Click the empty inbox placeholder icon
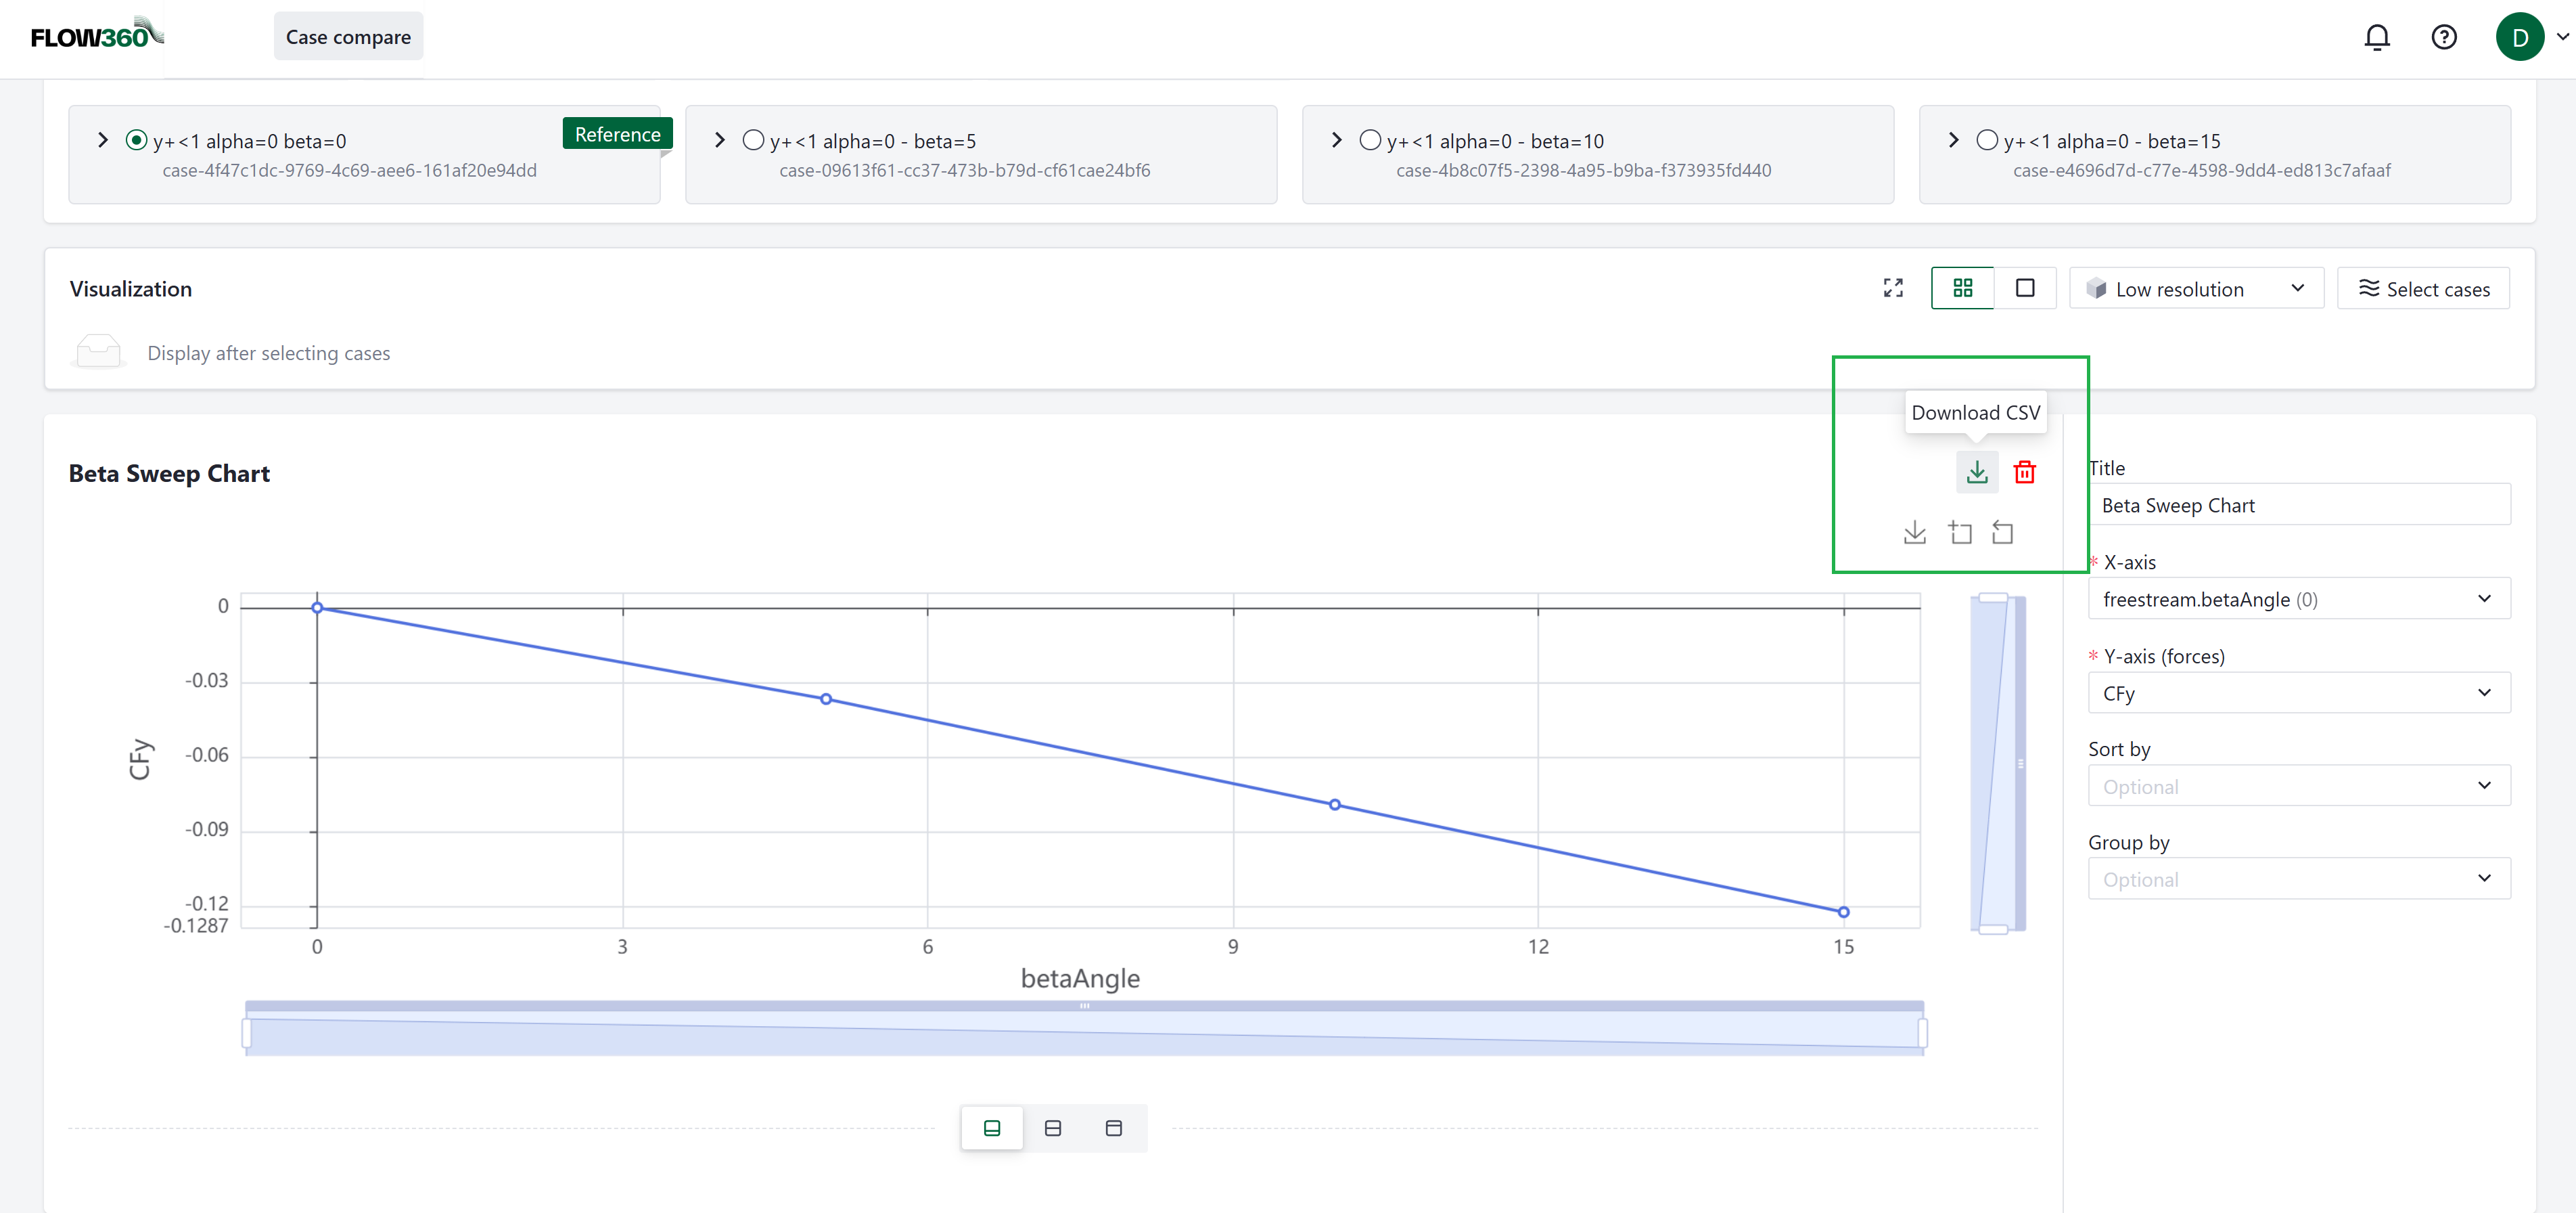The width and height of the screenshot is (2576, 1213). pyautogui.click(x=98, y=352)
